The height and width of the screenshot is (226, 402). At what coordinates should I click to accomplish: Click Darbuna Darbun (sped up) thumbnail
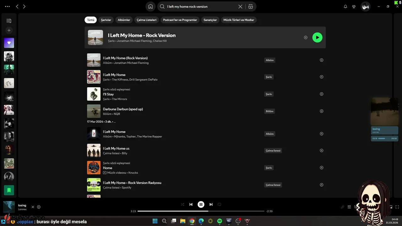coord(94,111)
